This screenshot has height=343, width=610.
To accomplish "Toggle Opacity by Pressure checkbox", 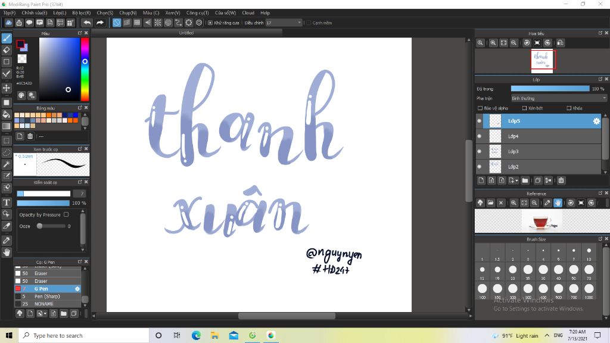I will point(66,214).
